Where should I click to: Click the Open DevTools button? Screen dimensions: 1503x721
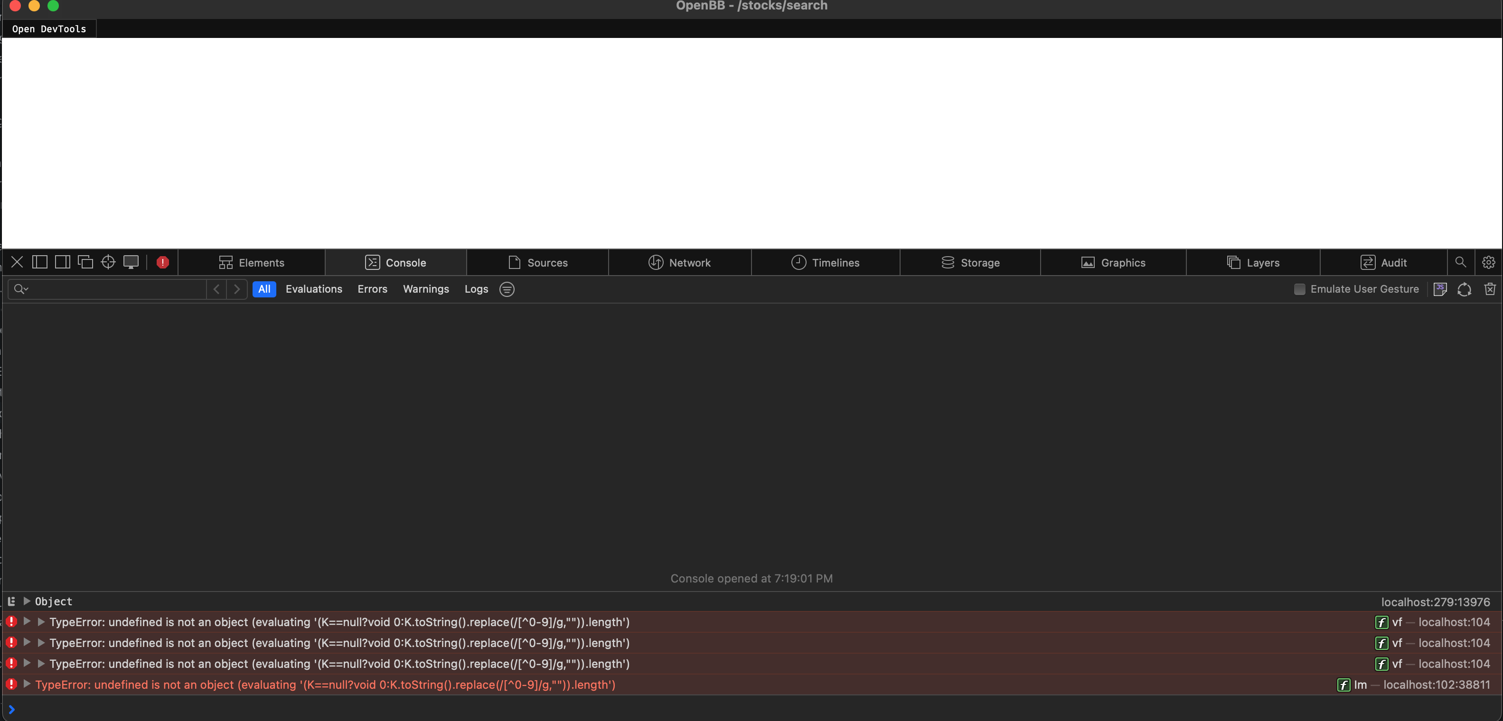(x=49, y=28)
